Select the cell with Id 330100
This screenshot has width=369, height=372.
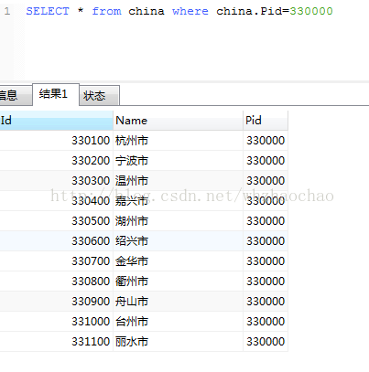(56, 141)
